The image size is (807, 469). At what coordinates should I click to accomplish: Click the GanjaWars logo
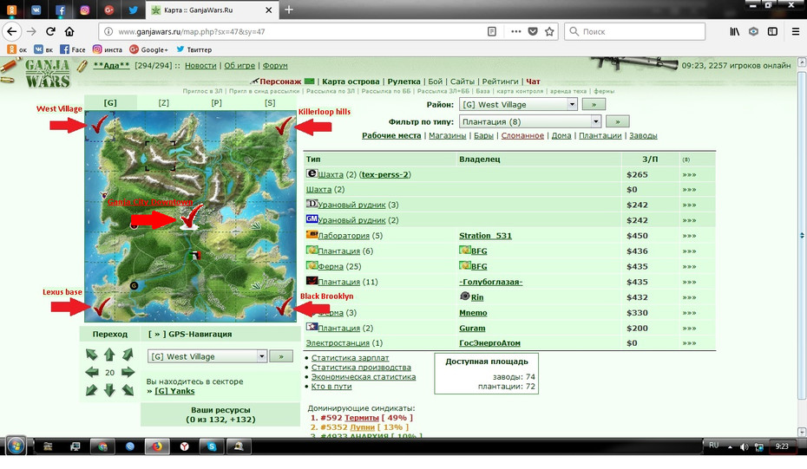tap(47, 74)
